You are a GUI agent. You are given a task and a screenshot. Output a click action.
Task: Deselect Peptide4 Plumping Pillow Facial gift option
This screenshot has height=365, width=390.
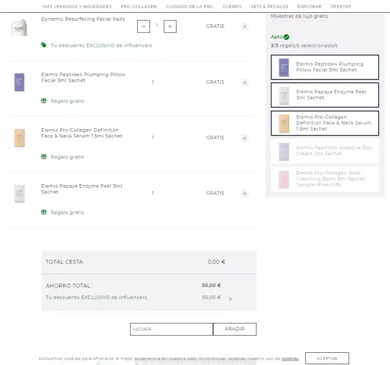coord(325,67)
